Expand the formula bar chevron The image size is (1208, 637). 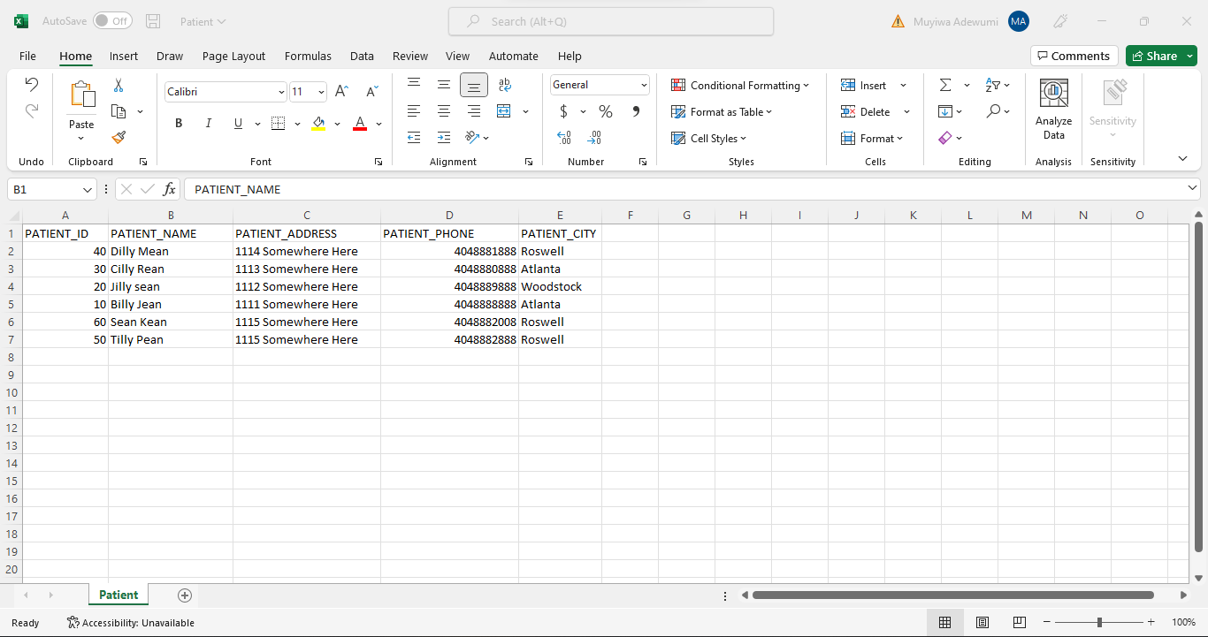pos(1193,189)
